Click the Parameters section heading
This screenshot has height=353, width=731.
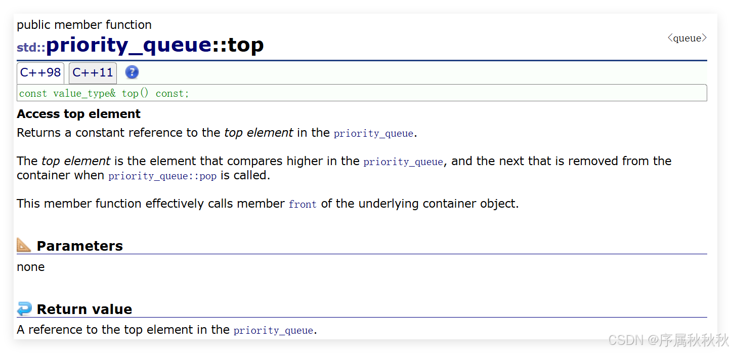click(79, 246)
